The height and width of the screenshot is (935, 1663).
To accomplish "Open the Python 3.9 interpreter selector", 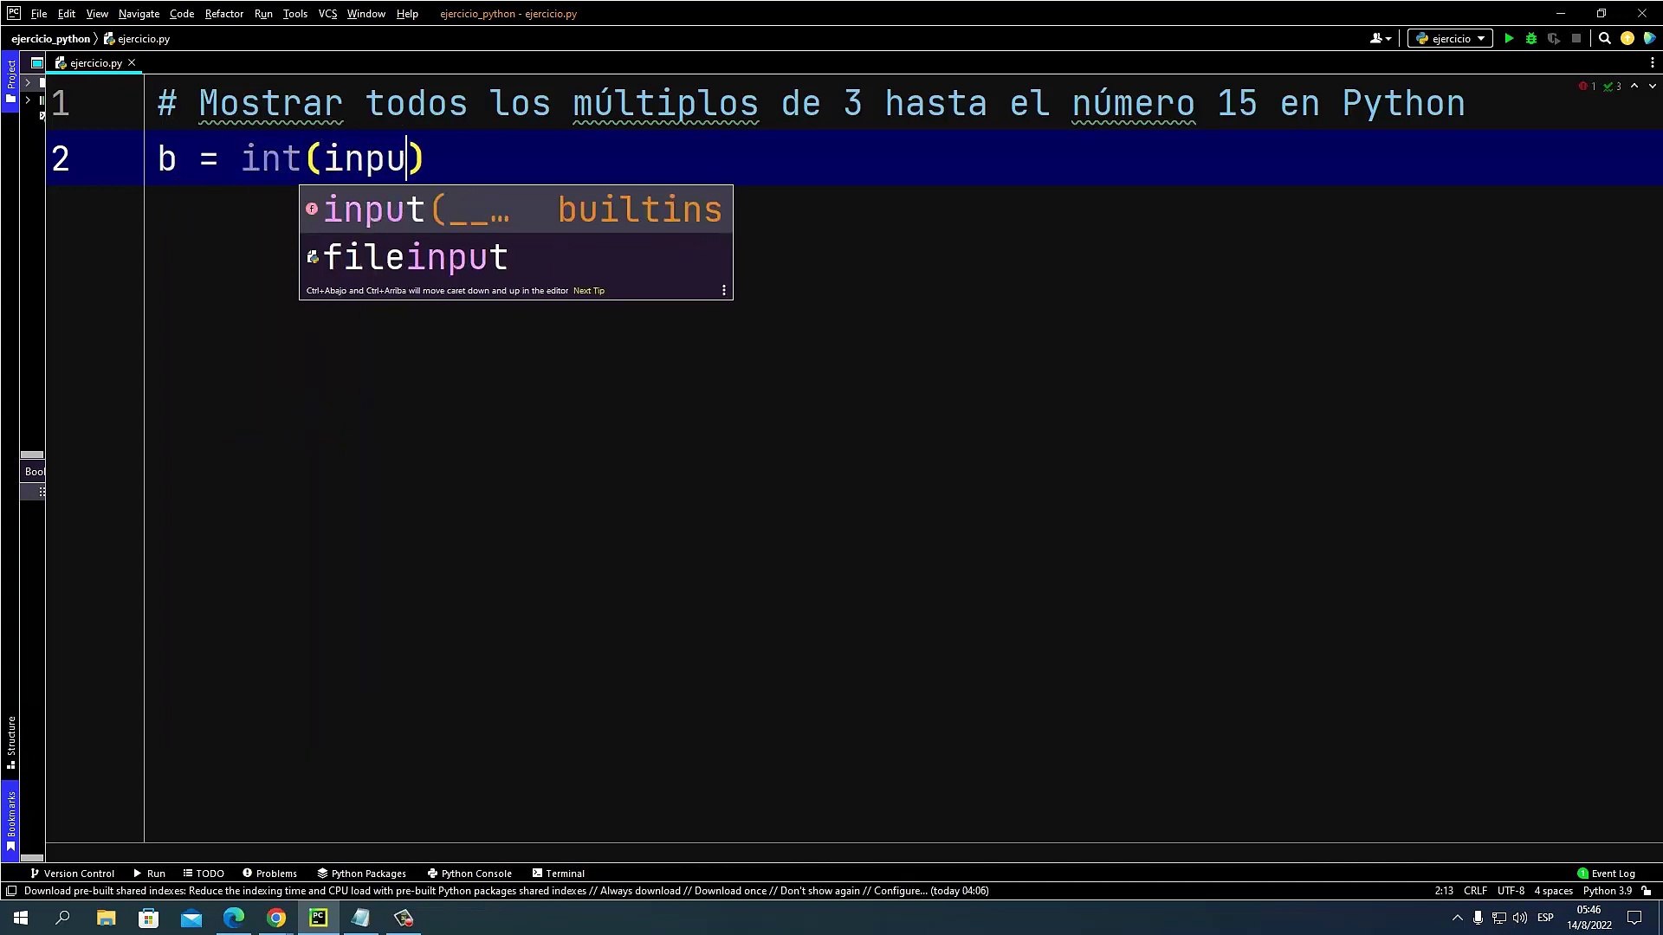I will click(1607, 891).
